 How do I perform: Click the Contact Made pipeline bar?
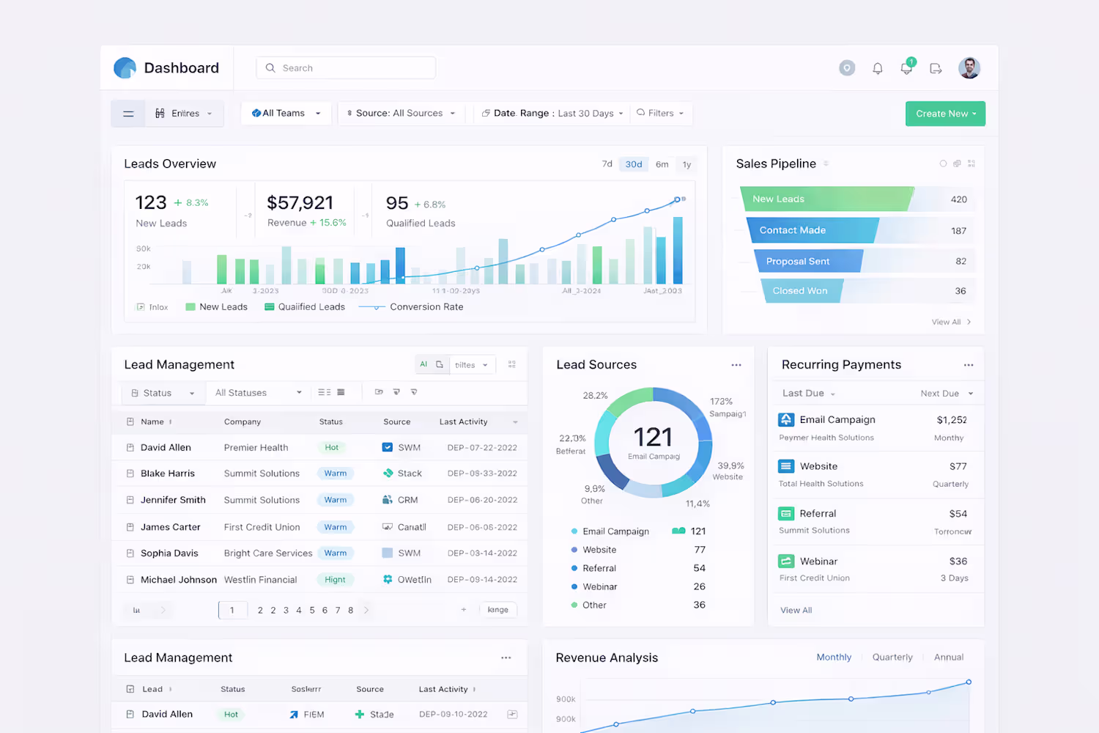(x=813, y=230)
